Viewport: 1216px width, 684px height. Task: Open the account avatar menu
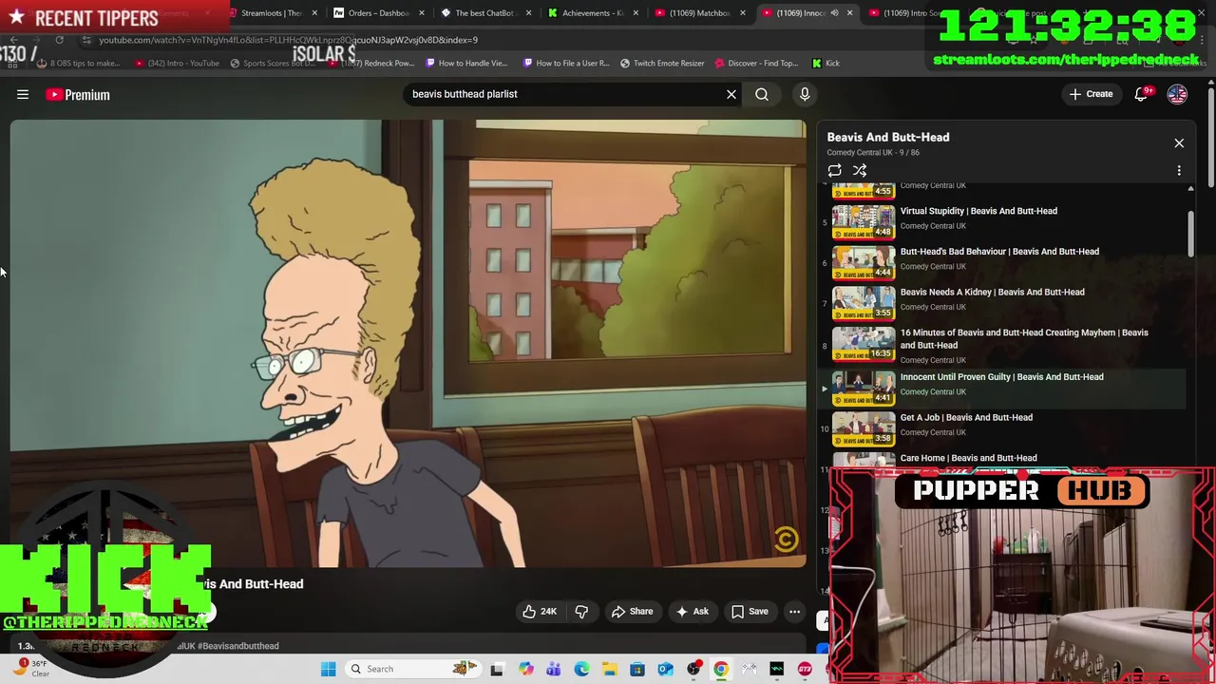click(1177, 94)
